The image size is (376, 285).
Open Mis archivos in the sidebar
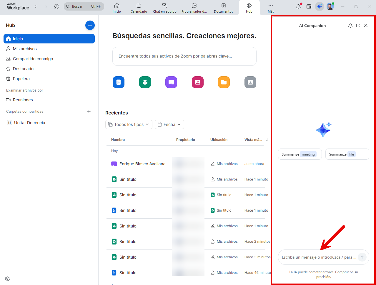tap(25, 49)
